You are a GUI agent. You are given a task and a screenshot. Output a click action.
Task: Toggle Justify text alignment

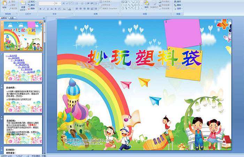[88, 9]
